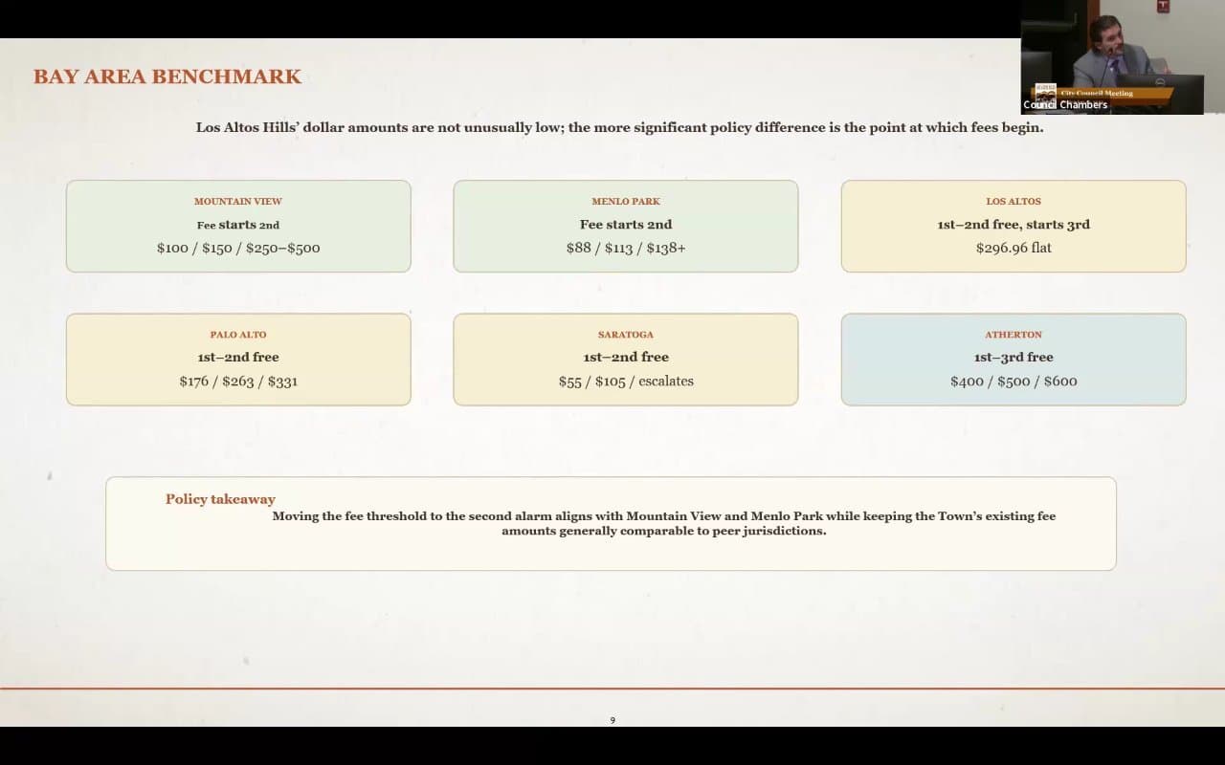This screenshot has height=765, width=1225.
Task: Click the speaker video thumbnail
Action: (x=1112, y=57)
